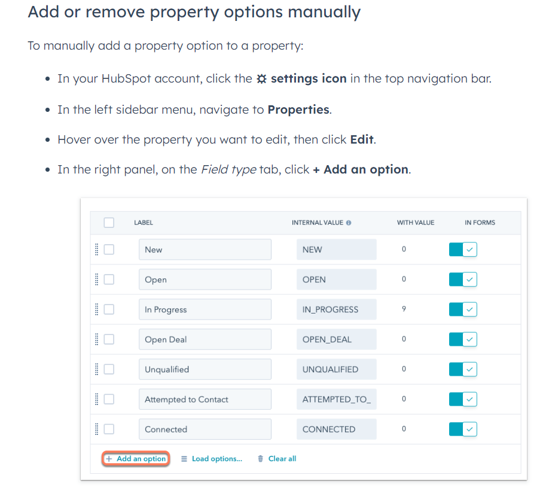Click the Load options list icon
543x490 pixels.
(184, 459)
